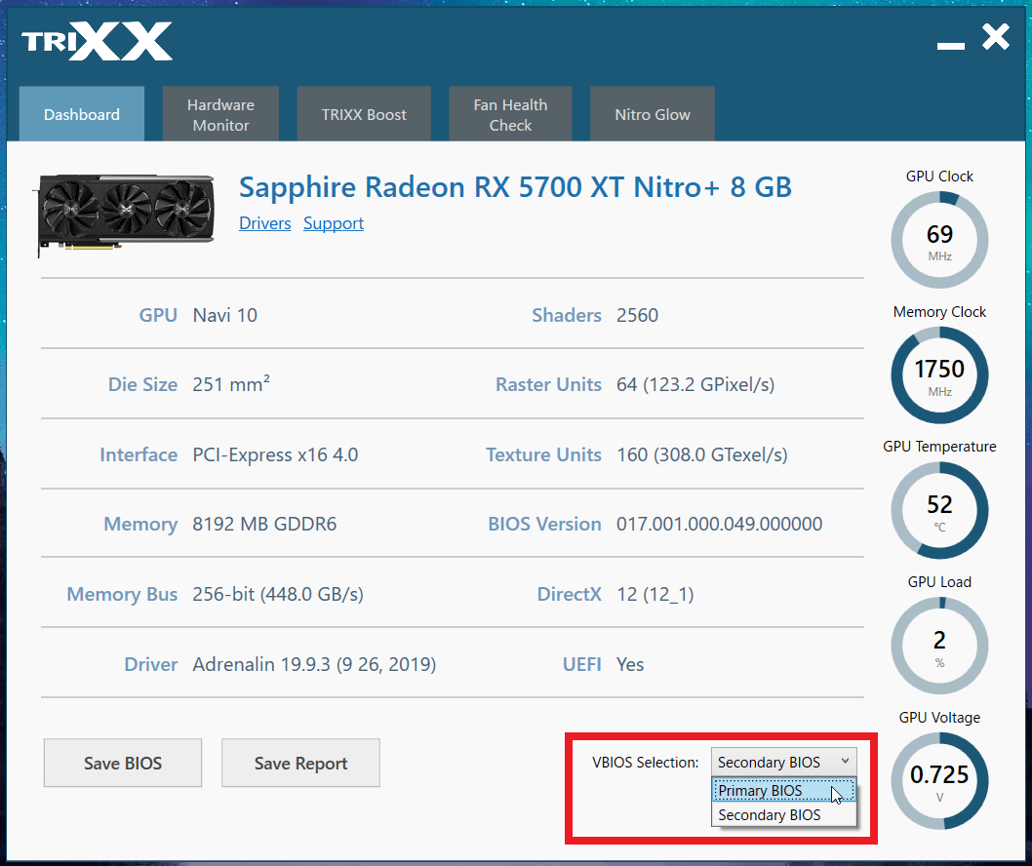Viewport: 1032px width, 866px height.
Task: Click the VBIOS Selection label
Action: click(645, 762)
